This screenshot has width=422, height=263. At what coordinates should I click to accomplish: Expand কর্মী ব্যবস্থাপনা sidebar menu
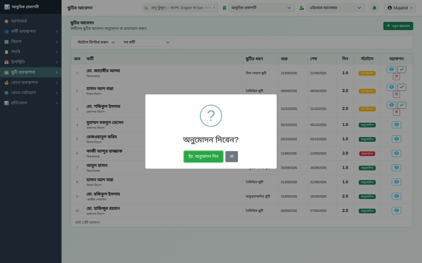pos(31,31)
